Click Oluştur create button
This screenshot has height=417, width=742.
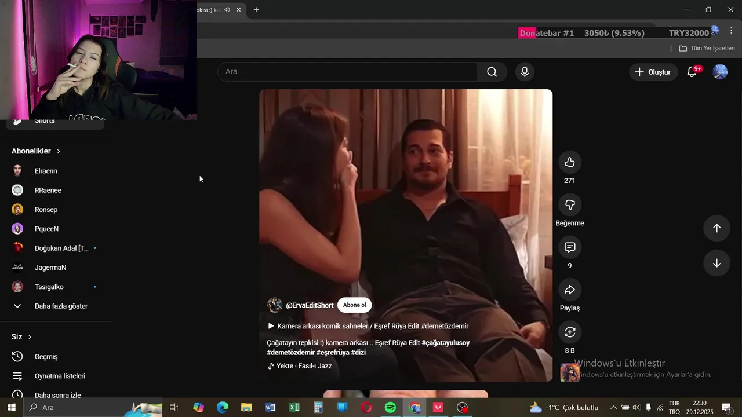pyautogui.click(x=653, y=72)
